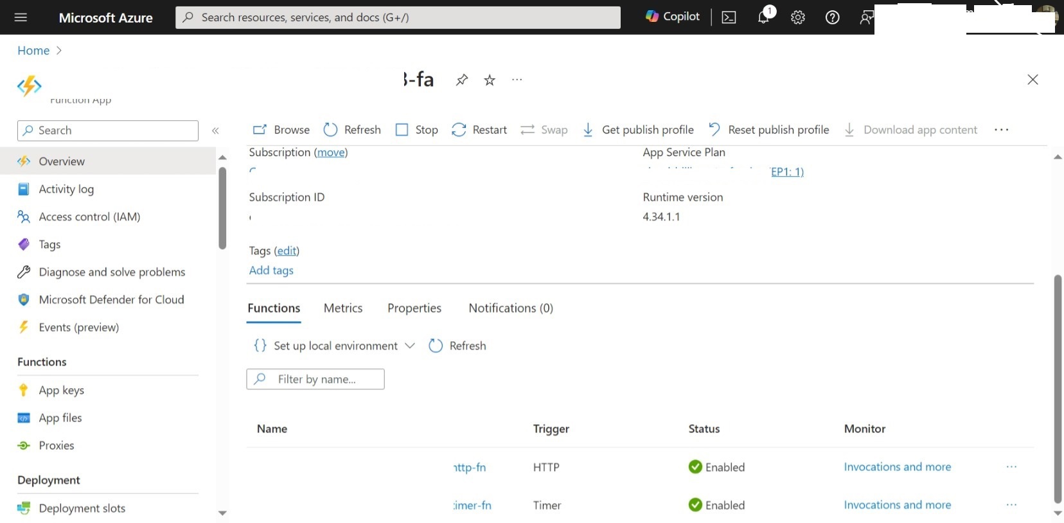Click Download app content
Screen dimensions: 1064x523
910,130
